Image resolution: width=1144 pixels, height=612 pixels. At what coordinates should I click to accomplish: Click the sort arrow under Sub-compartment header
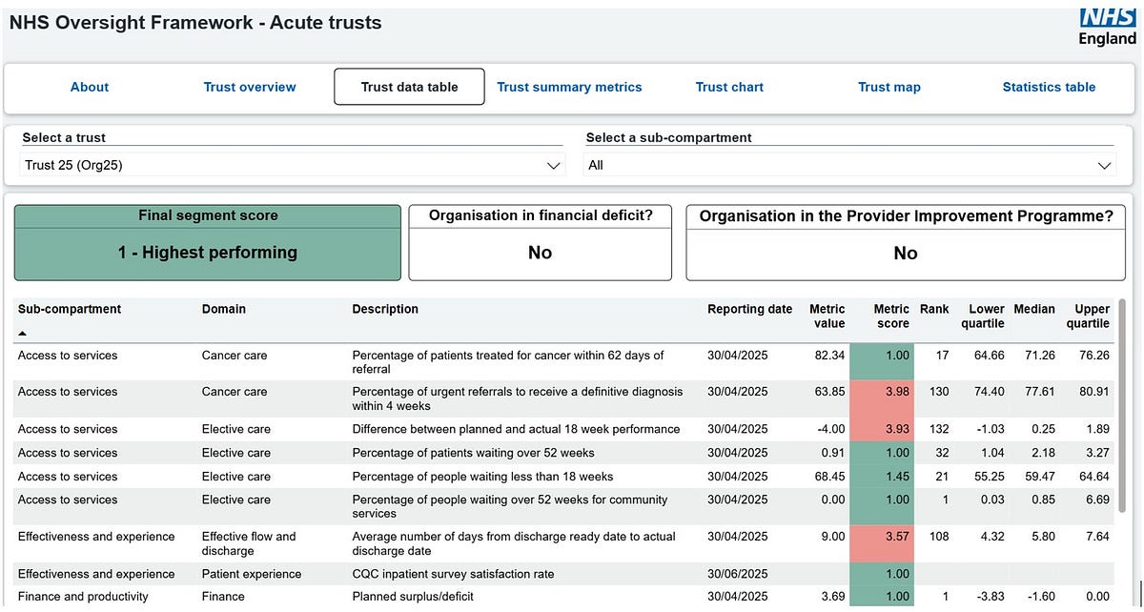tap(23, 334)
